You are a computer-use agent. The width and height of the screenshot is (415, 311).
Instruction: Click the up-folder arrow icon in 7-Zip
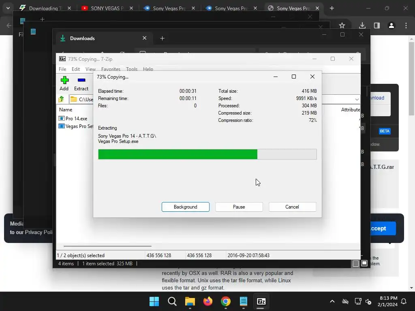click(x=62, y=99)
